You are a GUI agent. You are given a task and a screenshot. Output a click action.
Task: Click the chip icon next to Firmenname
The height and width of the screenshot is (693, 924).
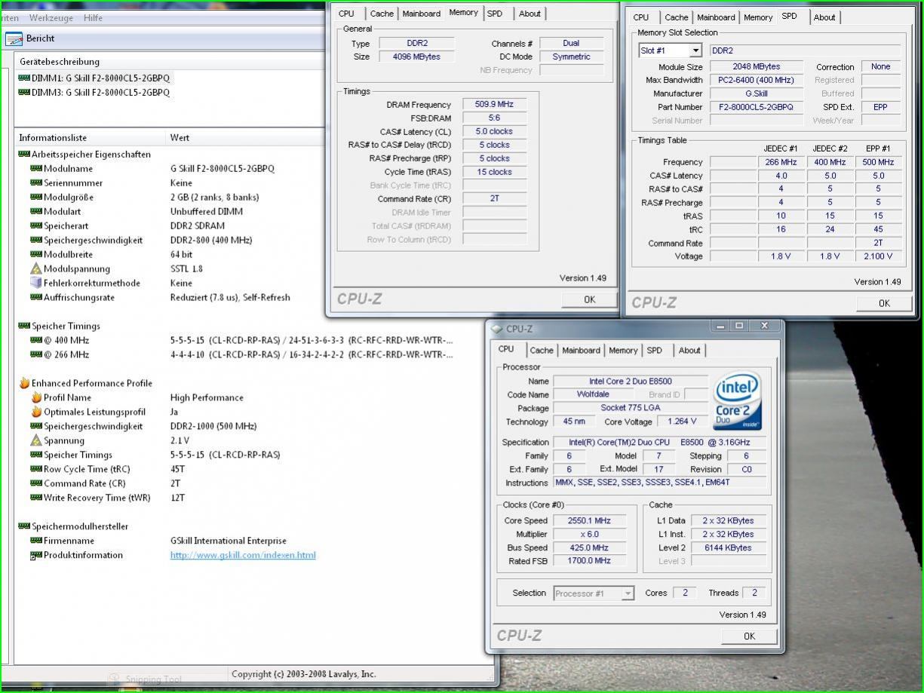[36, 541]
